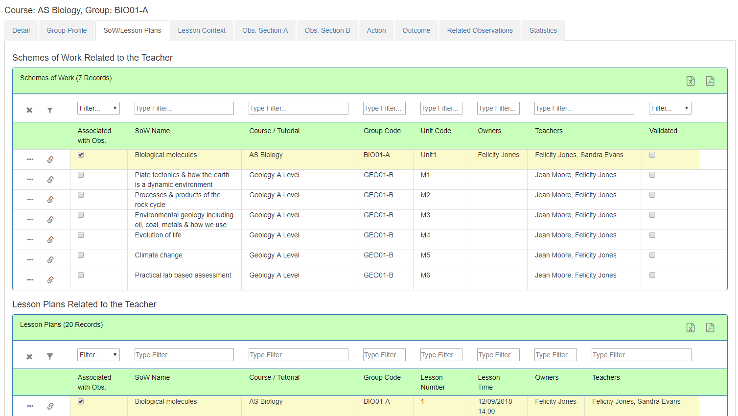738x416 pixels.
Task: Focus Unit Code filter in Schemes of Work
Action: [x=441, y=108]
